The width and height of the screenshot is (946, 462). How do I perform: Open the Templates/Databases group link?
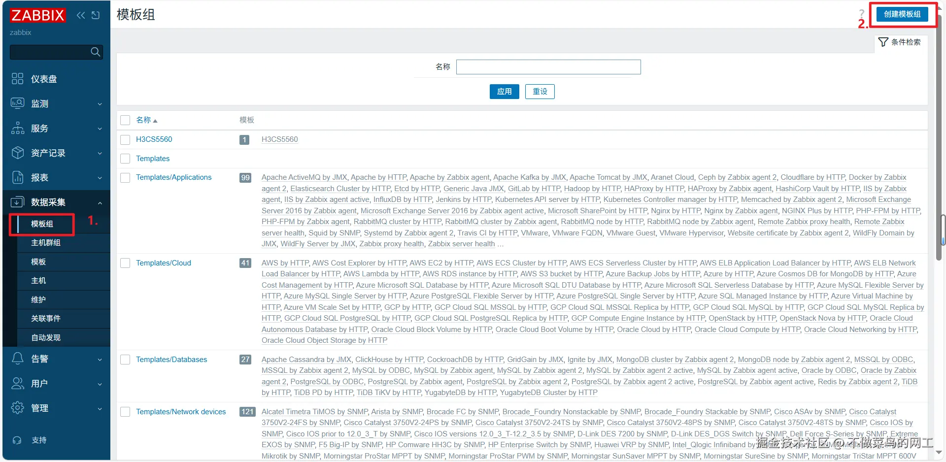[171, 360]
